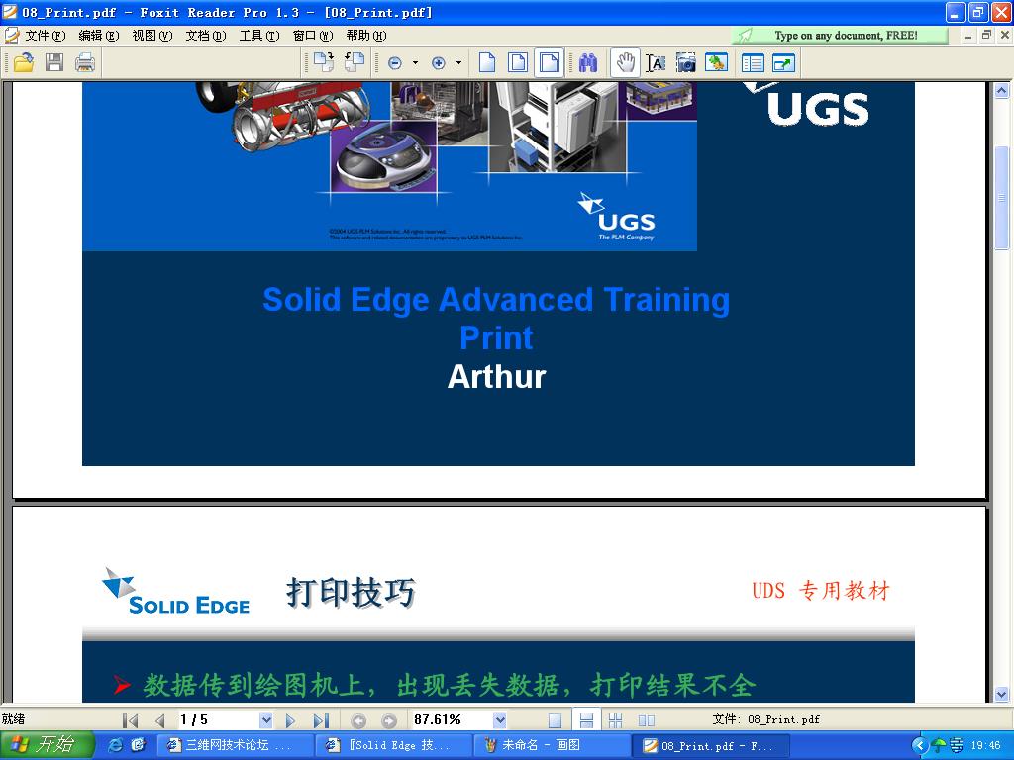
Task: Click status bar text 文件: 08_Print.pdf
Action: (765, 719)
